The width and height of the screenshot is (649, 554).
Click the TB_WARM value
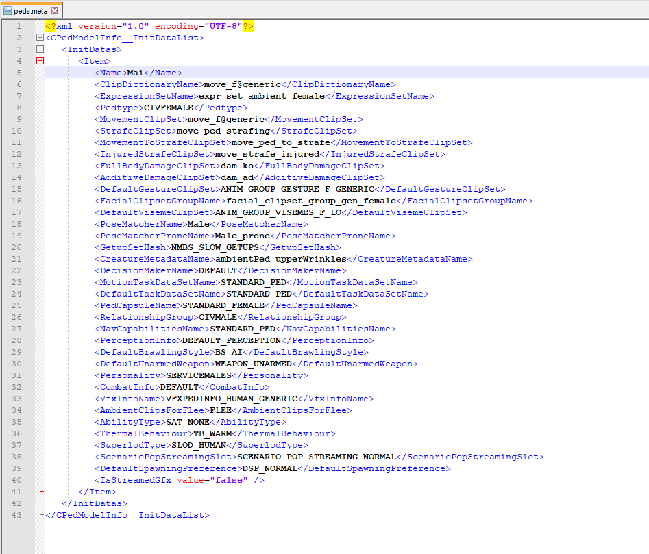point(212,433)
